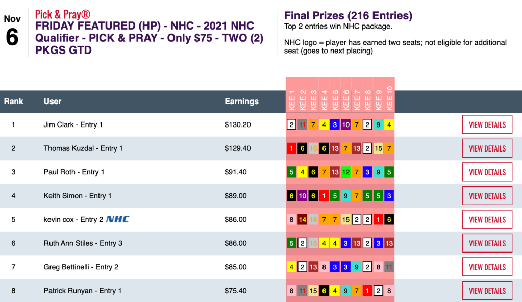Sort by the Rank column header
Image resolution: width=522 pixels, height=302 pixels.
coord(14,102)
